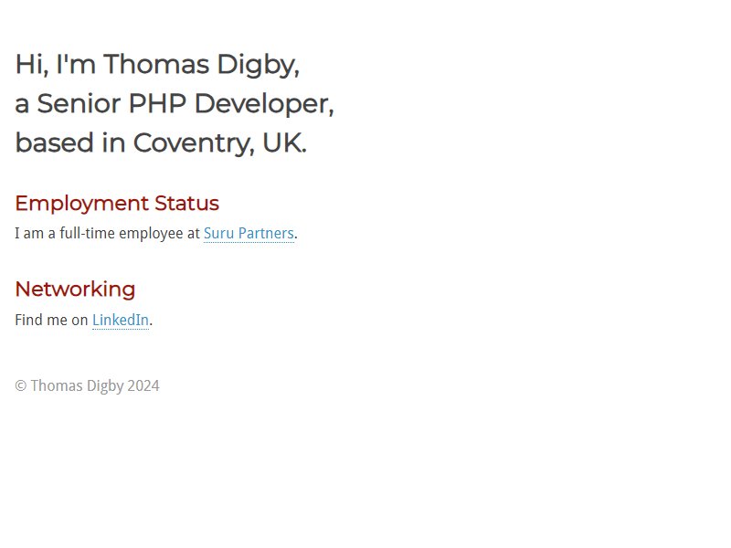The image size is (731, 548).
Task: Click the word Developer in the headline
Action: 264,103
